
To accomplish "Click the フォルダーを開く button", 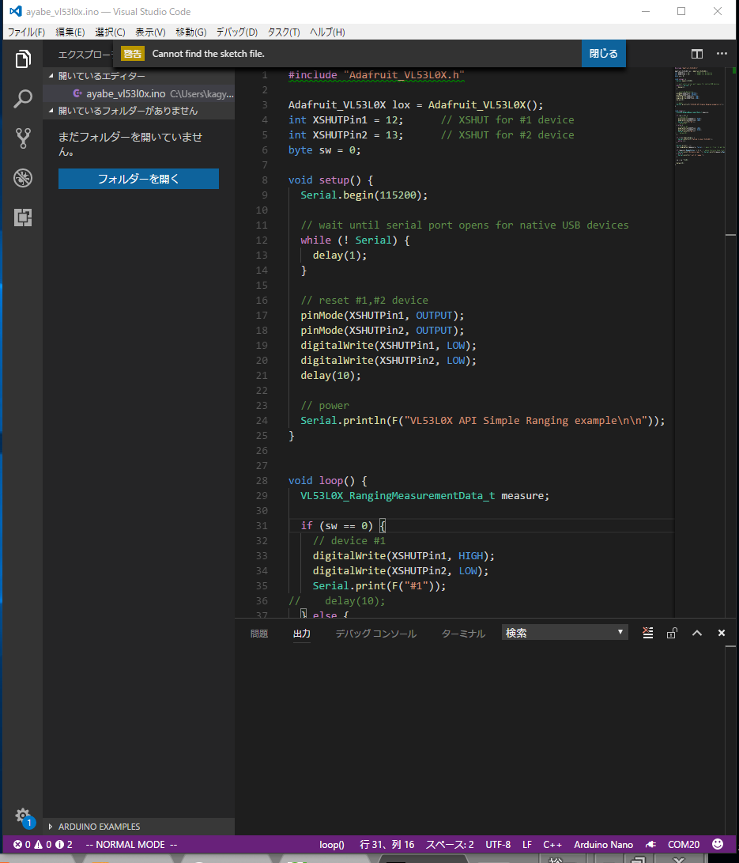I will tap(138, 179).
